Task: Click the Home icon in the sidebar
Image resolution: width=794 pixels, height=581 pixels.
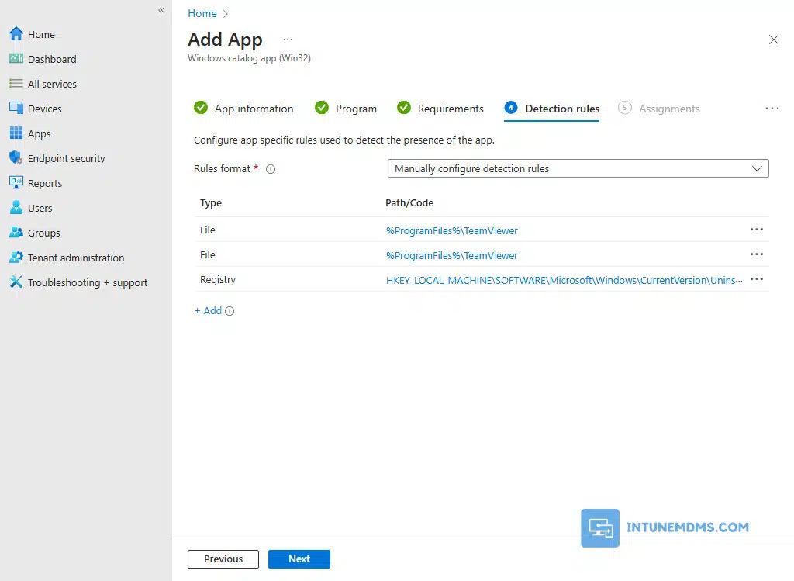Action: [16, 34]
